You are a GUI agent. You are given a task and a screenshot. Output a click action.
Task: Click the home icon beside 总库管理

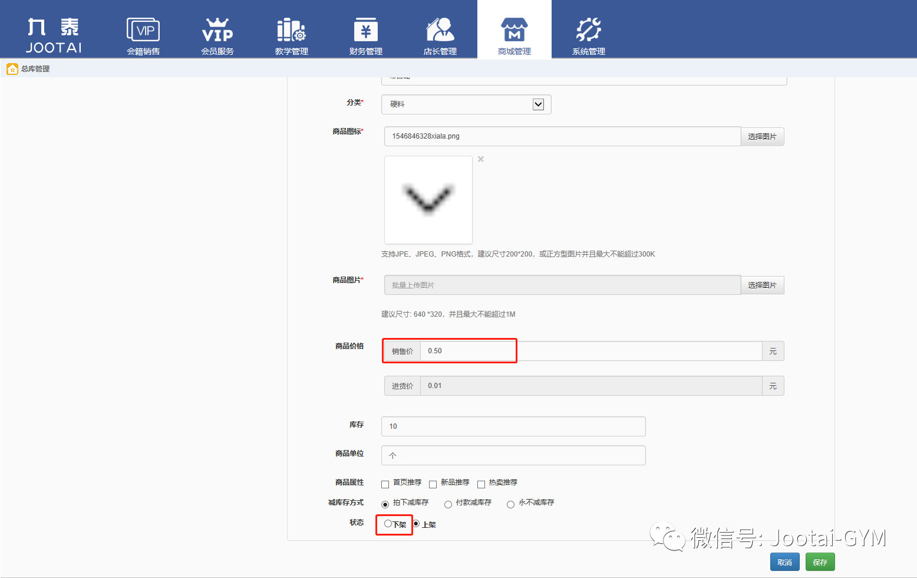click(x=12, y=69)
